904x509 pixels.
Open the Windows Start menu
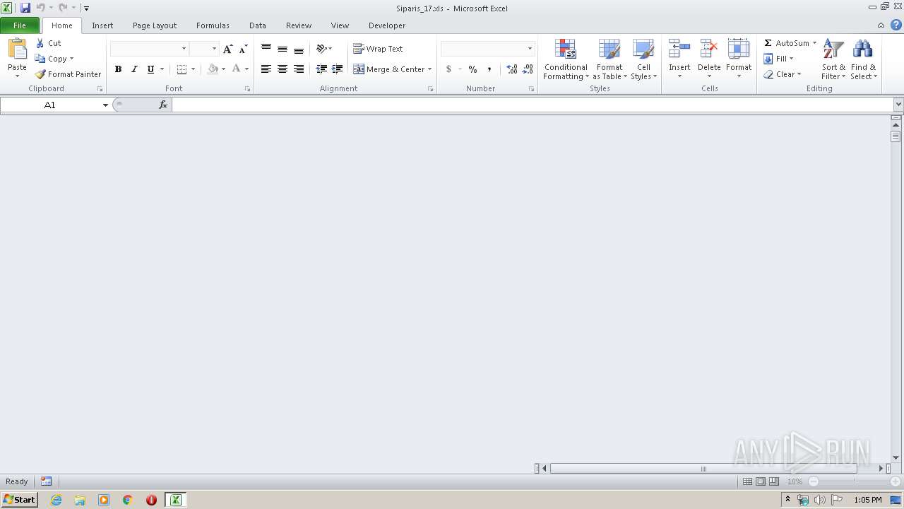click(x=19, y=500)
